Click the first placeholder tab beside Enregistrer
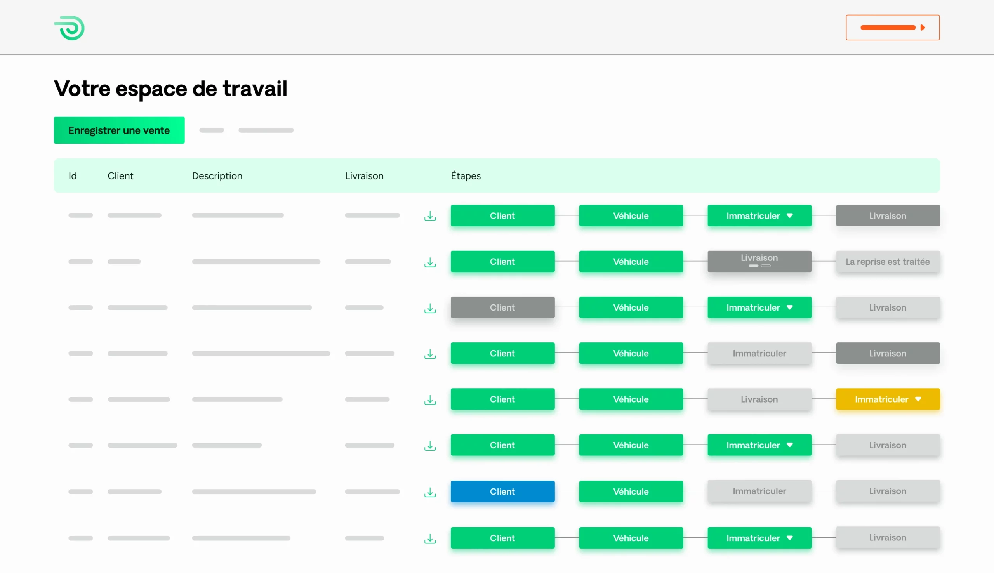Image resolution: width=994 pixels, height=573 pixels. [x=211, y=130]
